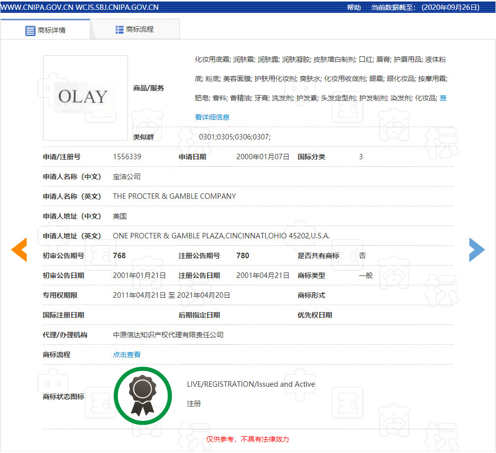The width and height of the screenshot is (496, 453).
Task: Open the OLAY trademark logo image
Action: [x=85, y=97]
